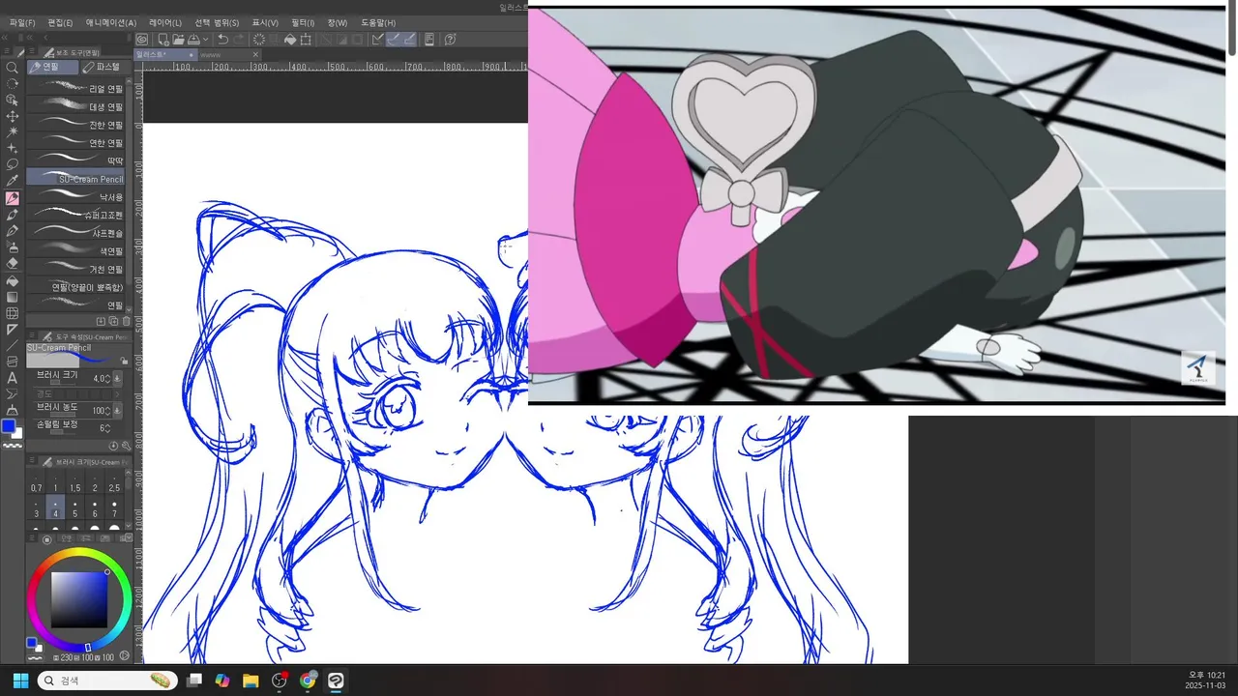Select the Airbrush tool
This screenshot has width=1238, height=696.
click(12, 246)
